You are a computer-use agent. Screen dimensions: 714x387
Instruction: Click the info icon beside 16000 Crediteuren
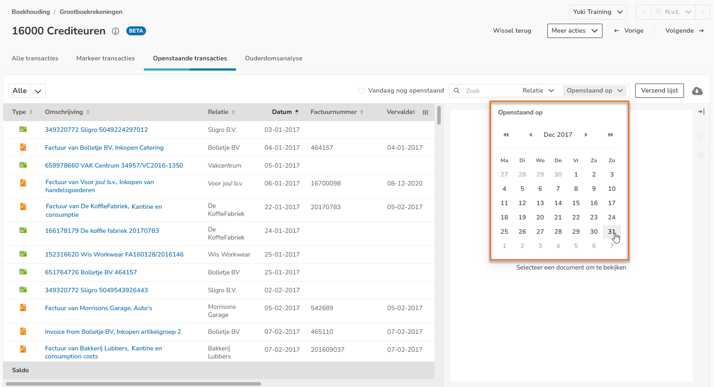click(116, 31)
